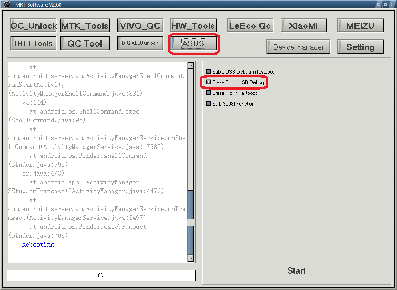Open IMEI Tools
The image size is (397, 290).
pyautogui.click(x=33, y=43)
